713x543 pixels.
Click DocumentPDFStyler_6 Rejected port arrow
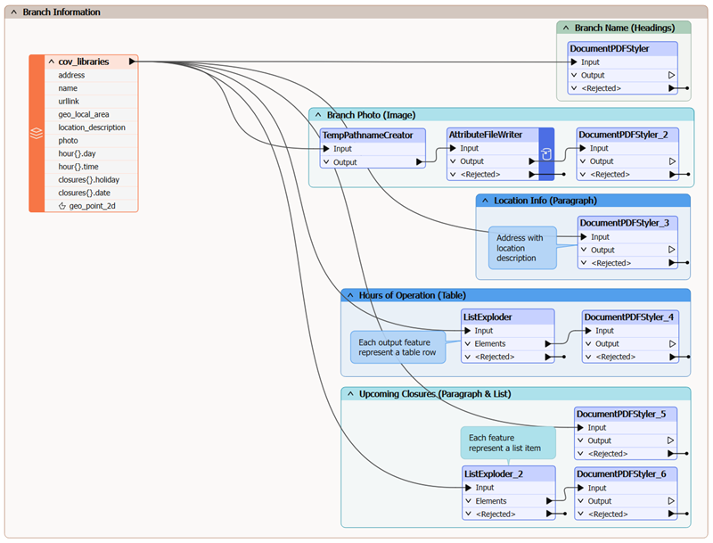(671, 514)
